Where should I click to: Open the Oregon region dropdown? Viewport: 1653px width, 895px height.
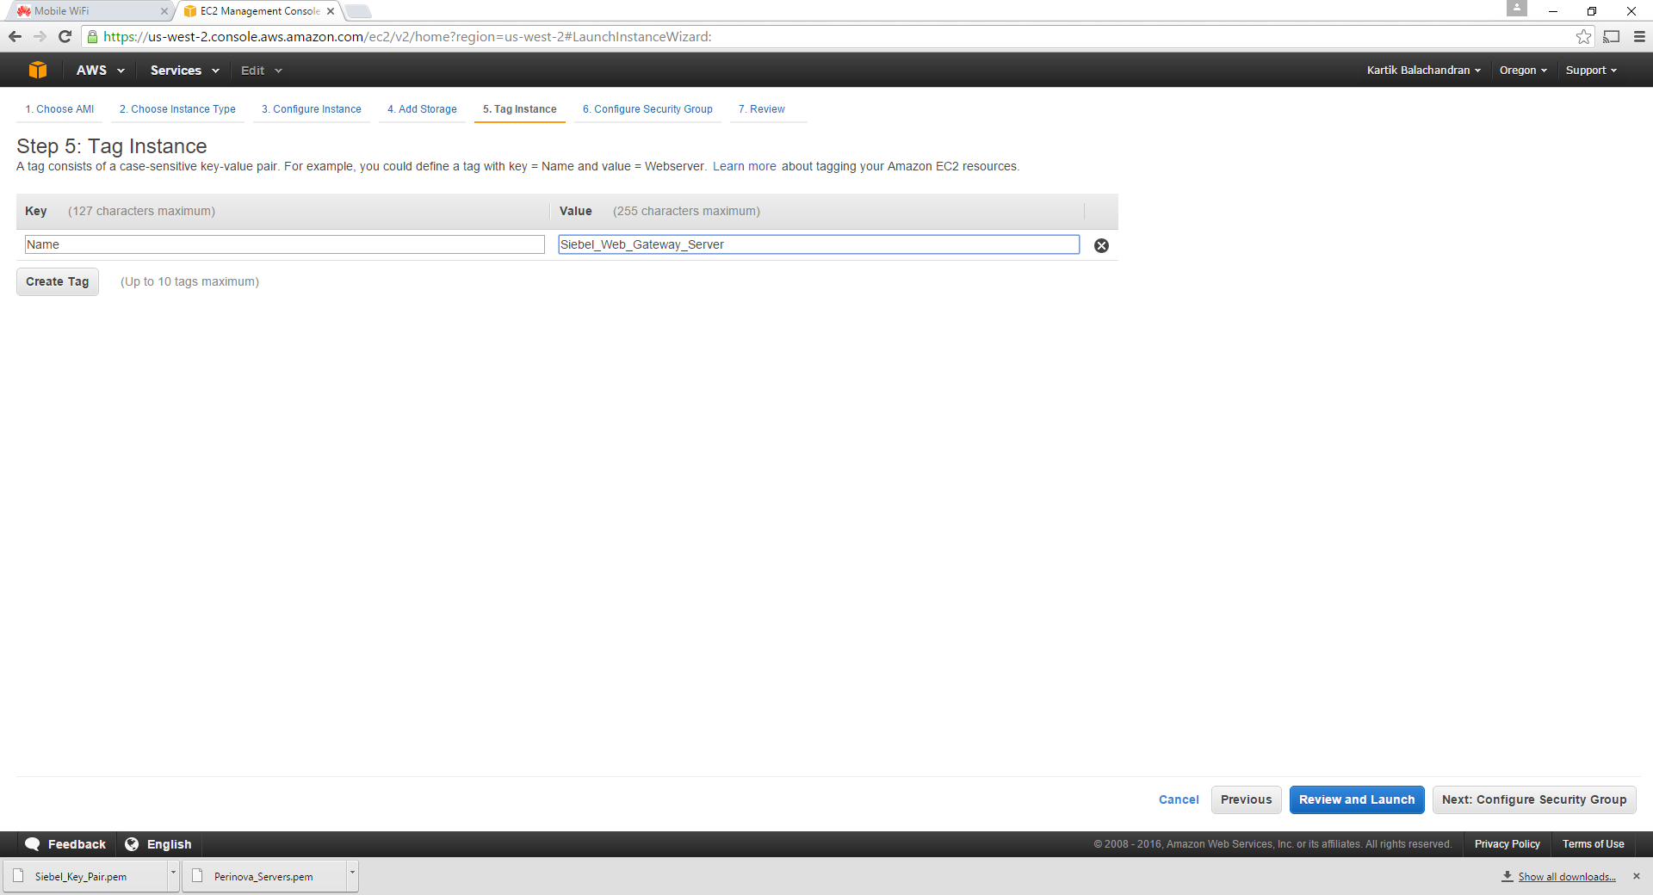pos(1522,71)
